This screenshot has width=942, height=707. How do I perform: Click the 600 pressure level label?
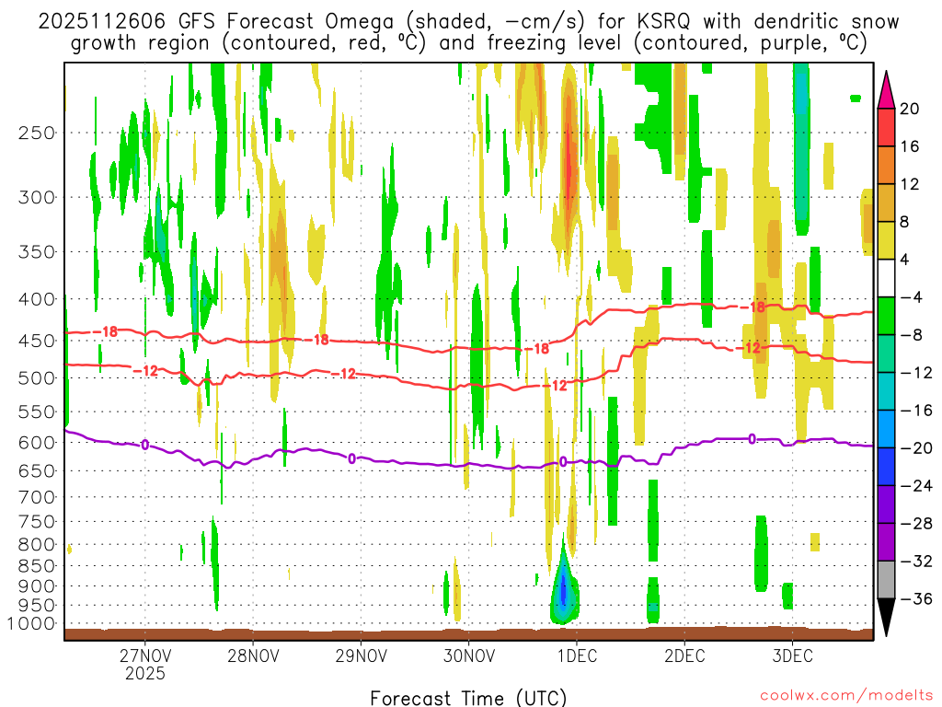pos(37,443)
